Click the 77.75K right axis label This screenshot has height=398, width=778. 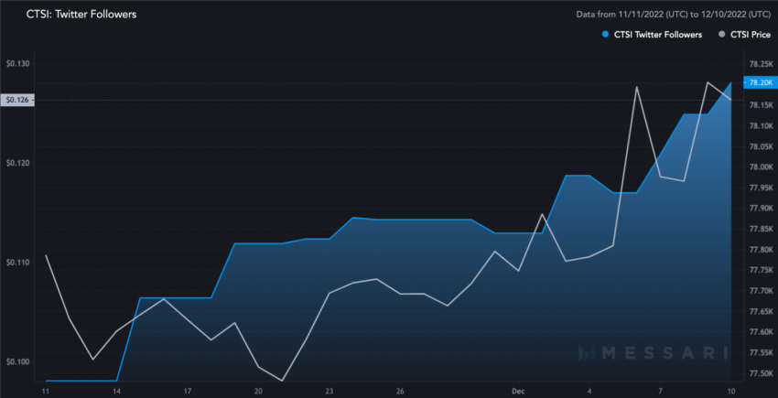point(760,270)
